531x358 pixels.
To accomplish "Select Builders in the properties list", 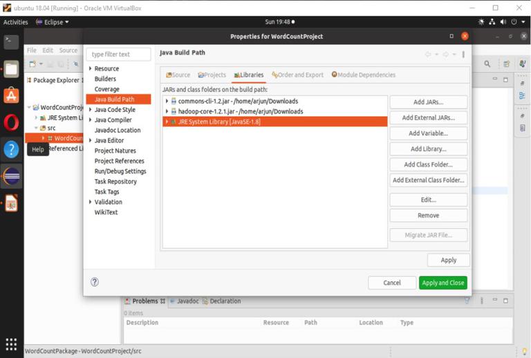I will (x=105, y=79).
